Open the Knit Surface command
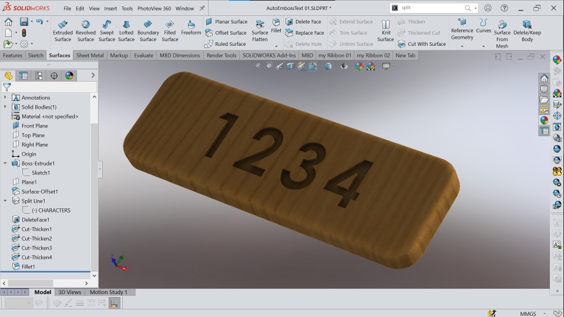The height and width of the screenshot is (317, 564). [385, 31]
